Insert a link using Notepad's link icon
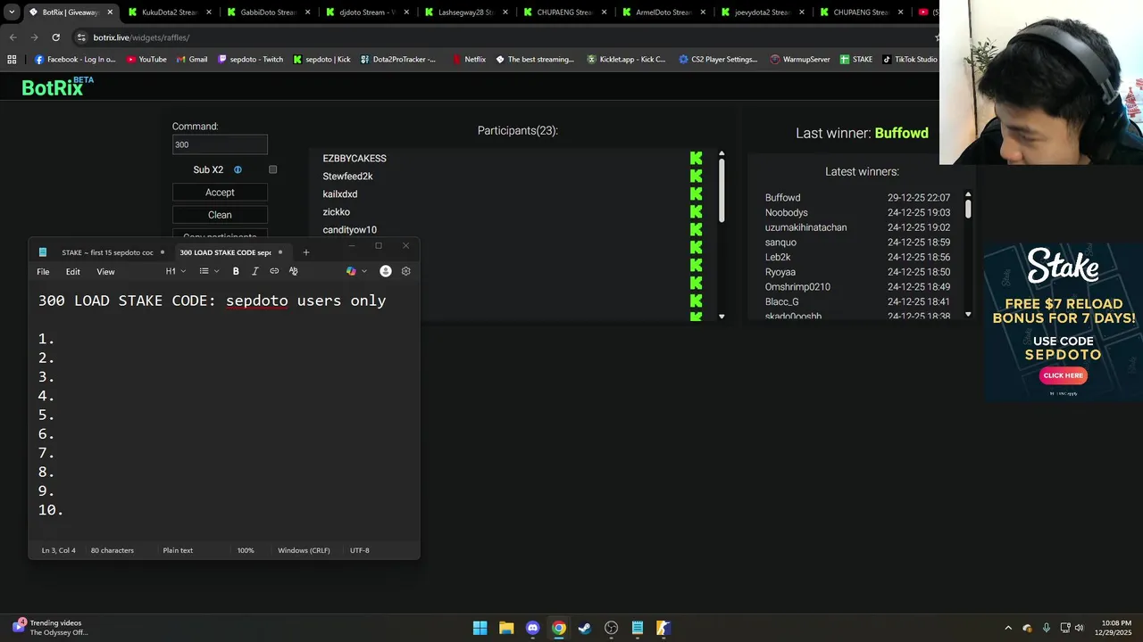 [x=274, y=271]
